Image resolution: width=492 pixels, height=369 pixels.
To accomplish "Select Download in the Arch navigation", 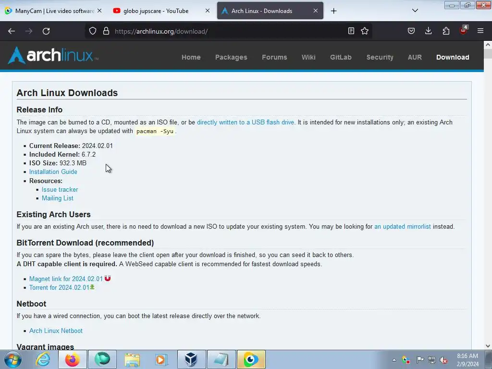I will [453, 57].
